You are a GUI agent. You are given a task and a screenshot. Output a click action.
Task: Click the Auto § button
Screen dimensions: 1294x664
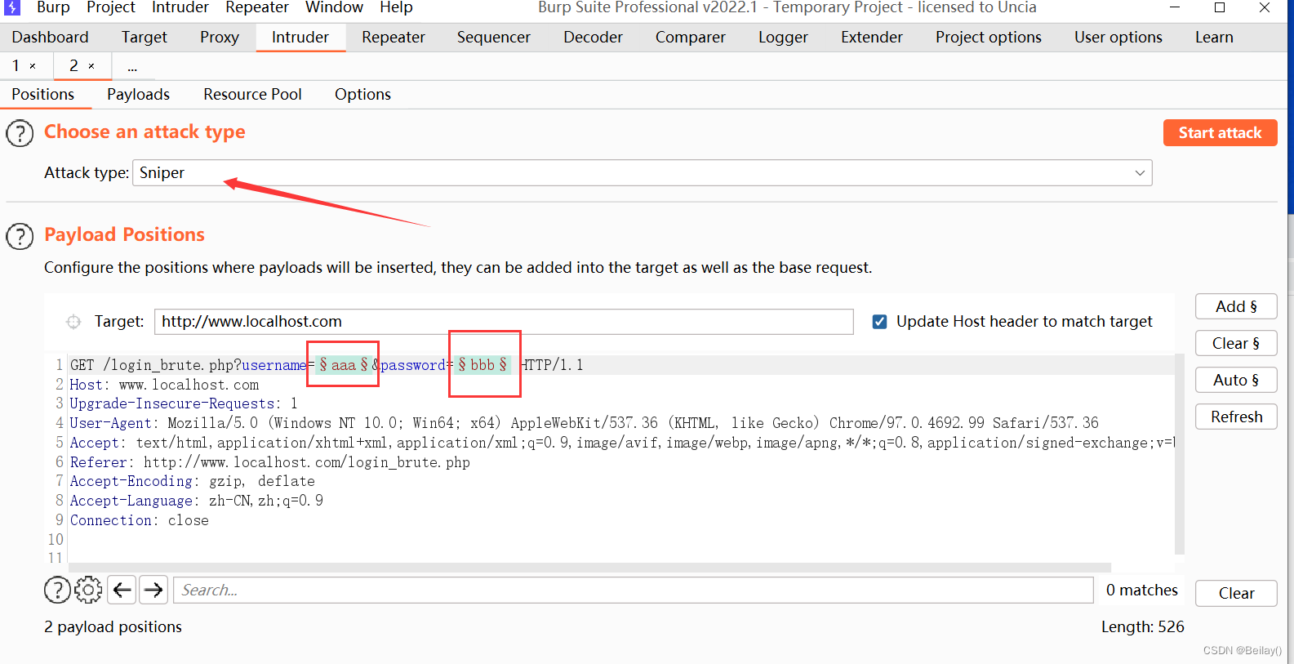pos(1236,381)
